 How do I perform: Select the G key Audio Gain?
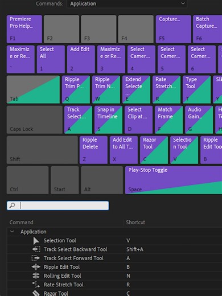(199, 120)
